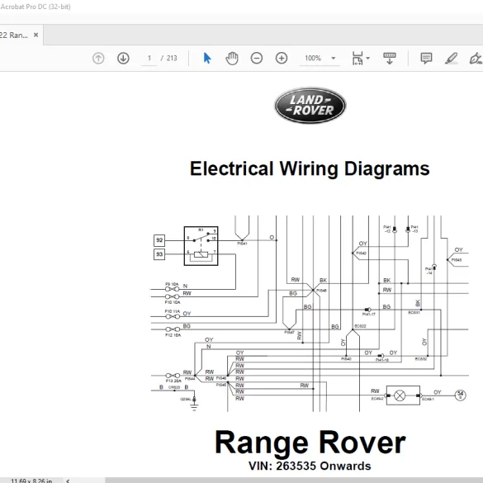Image resolution: width=483 pixels, height=483 pixels.
Task: Click the fit page width icon
Action: 358,59
